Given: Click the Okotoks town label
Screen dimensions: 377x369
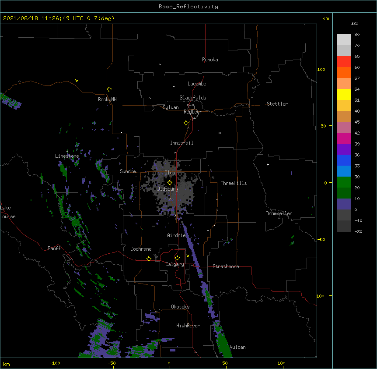Looking at the screenshot, I should (x=180, y=307).
